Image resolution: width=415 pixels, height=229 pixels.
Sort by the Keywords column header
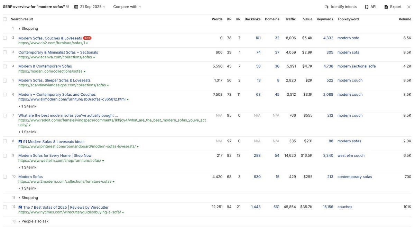click(325, 19)
